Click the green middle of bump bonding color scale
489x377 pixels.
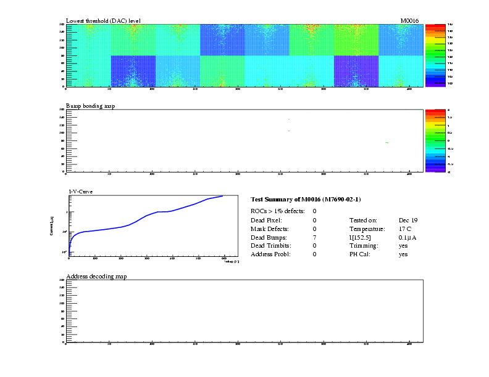(435, 140)
